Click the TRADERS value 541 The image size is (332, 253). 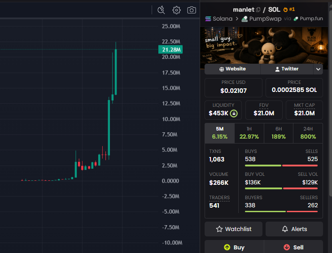pyautogui.click(x=214, y=205)
